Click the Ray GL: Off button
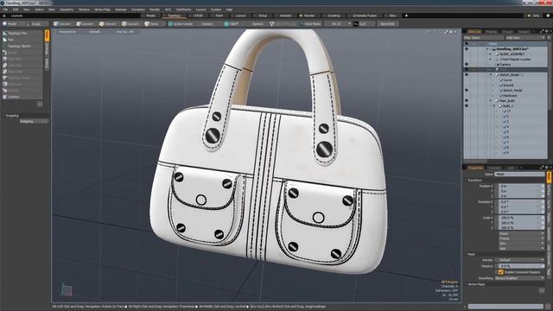 pyautogui.click(x=125, y=32)
